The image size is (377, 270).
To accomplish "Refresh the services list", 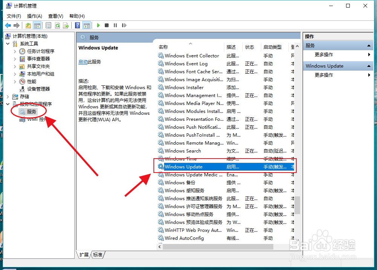I will point(57,25).
